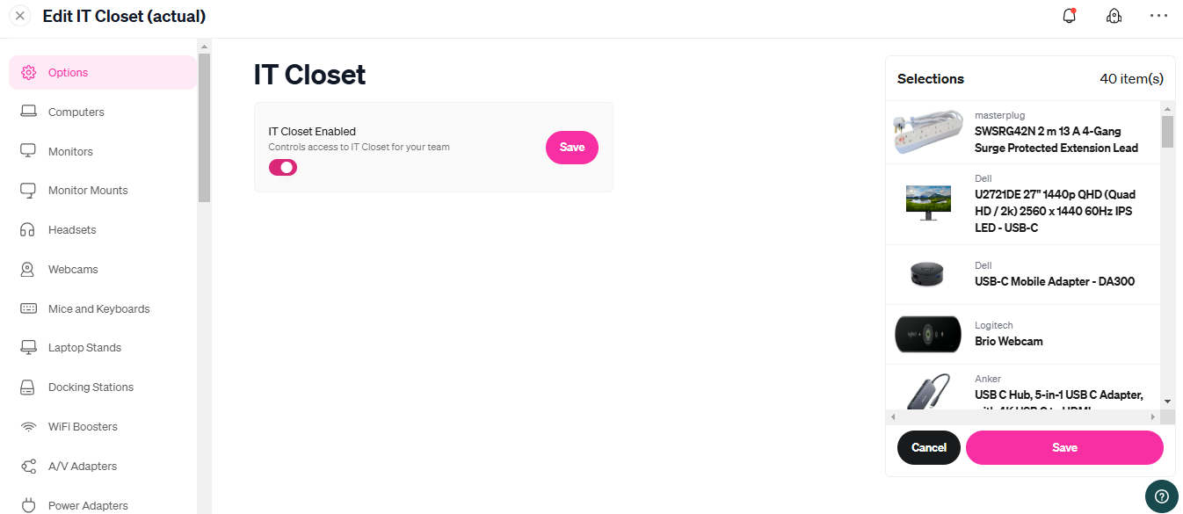Cancel the current selections
The image size is (1183, 514).
[x=929, y=447]
